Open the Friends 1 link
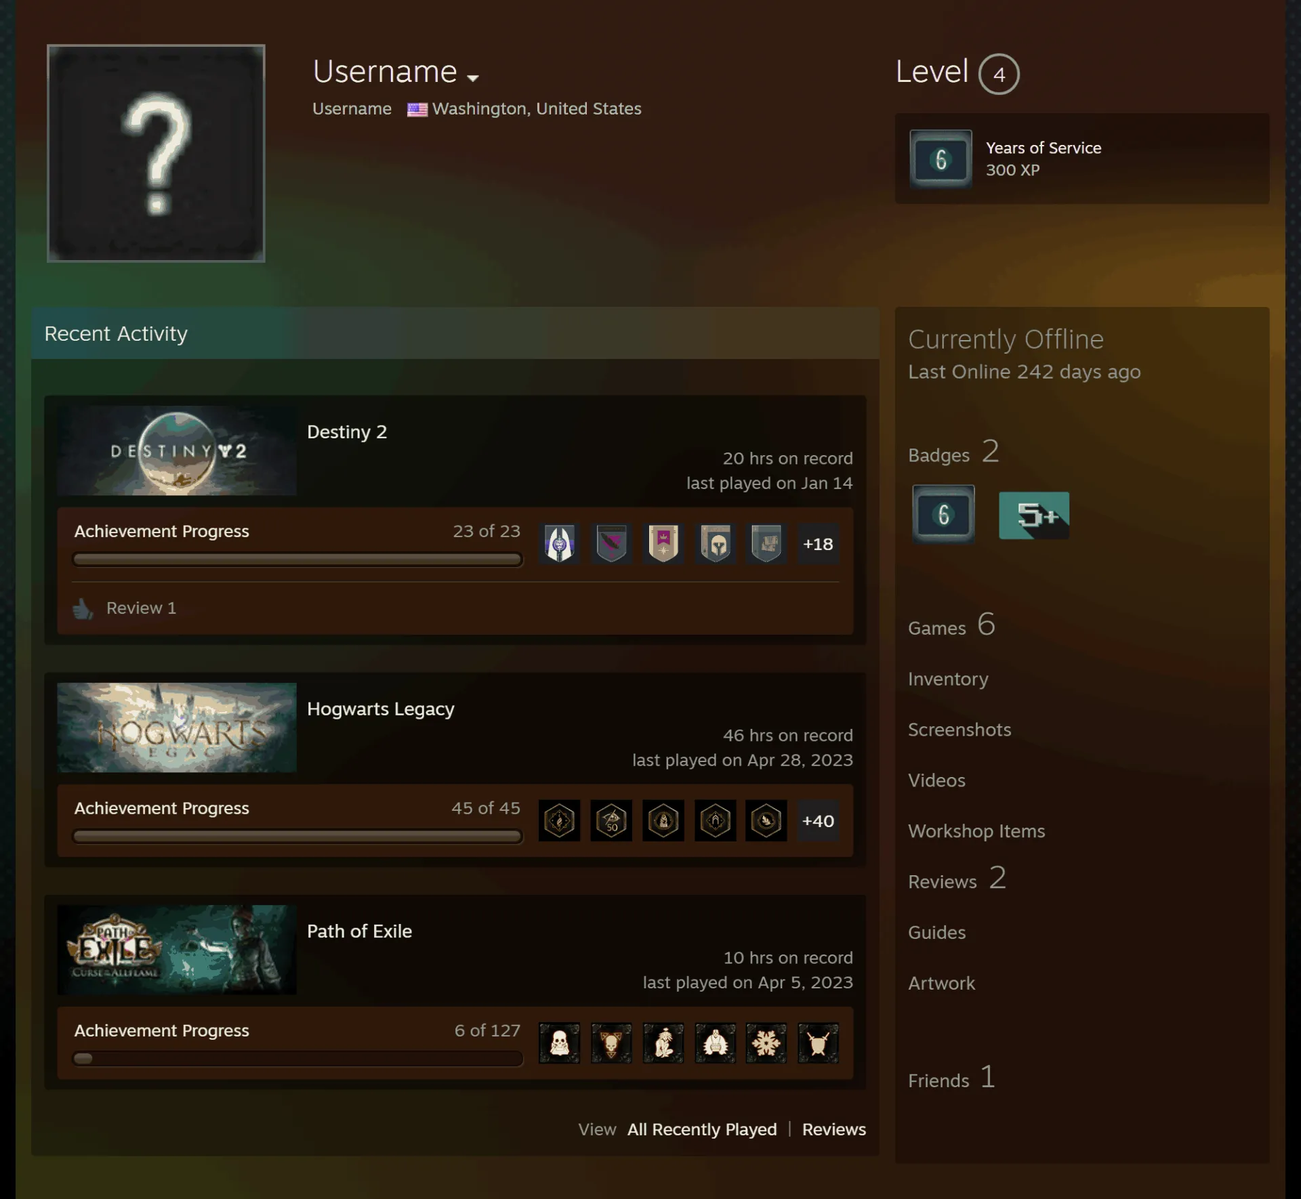Viewport: 1301px width, 1199px height. pyautogui.click(x=951, y=1077)
